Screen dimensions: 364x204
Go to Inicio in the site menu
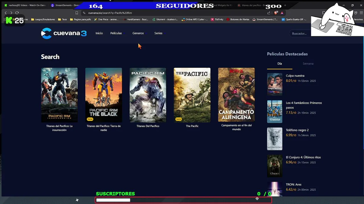click(x=99, y=33)
